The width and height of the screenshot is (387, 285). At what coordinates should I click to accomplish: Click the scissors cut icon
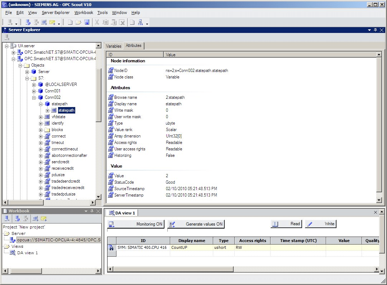pos(97,23)
